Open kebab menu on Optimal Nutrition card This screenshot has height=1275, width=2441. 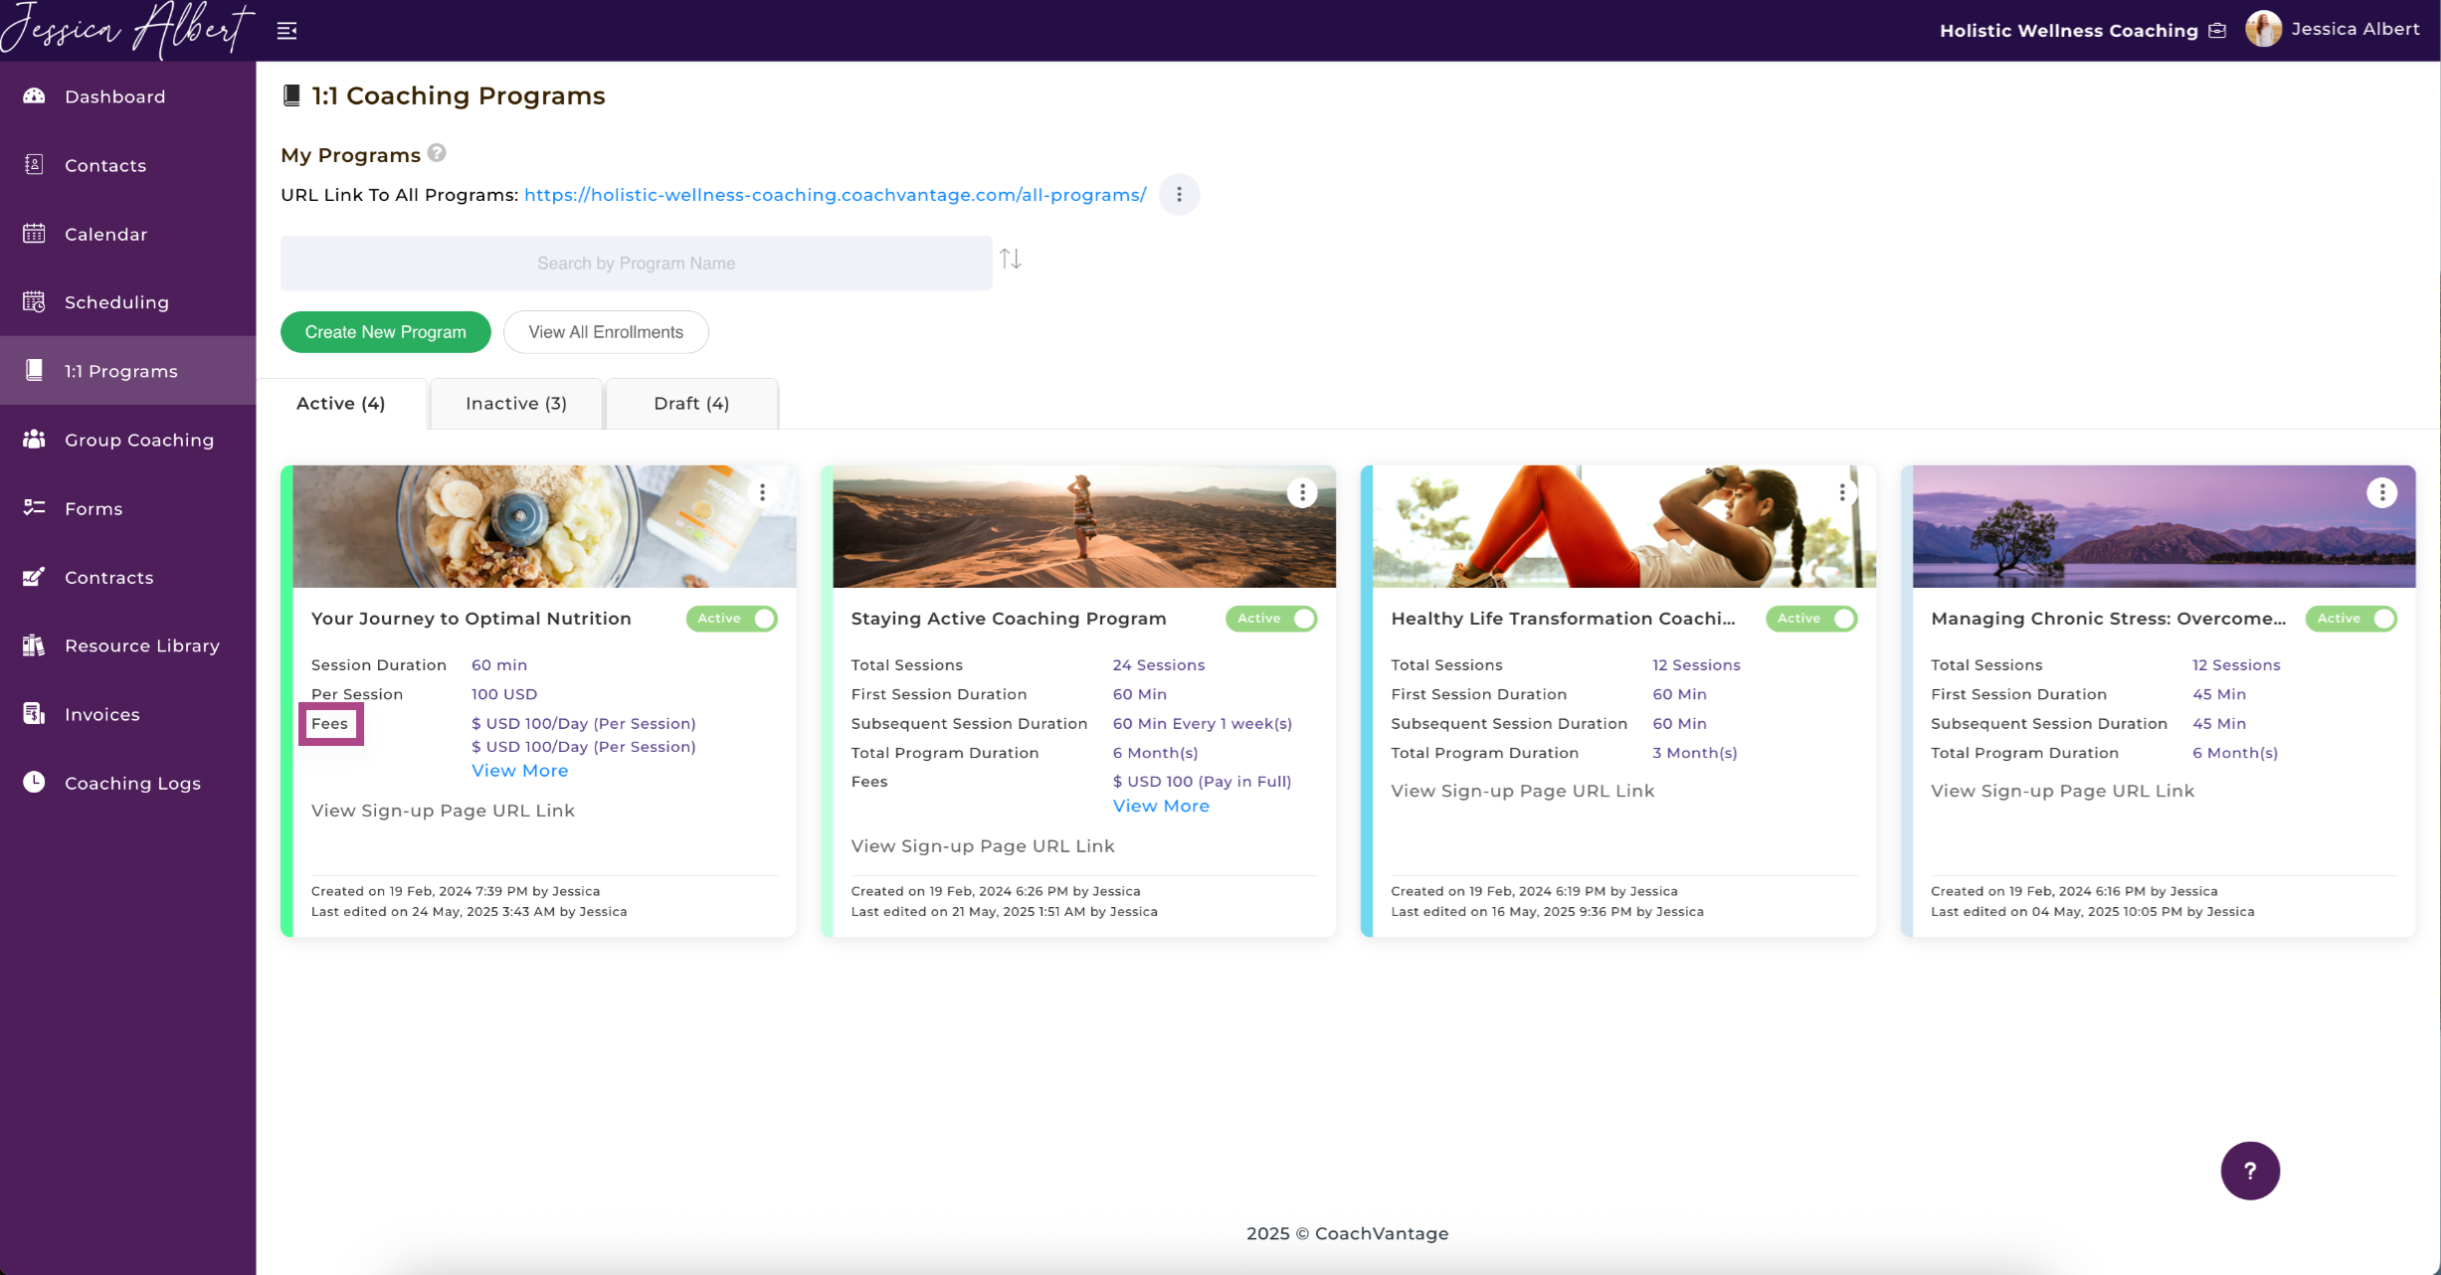(762, 492)
